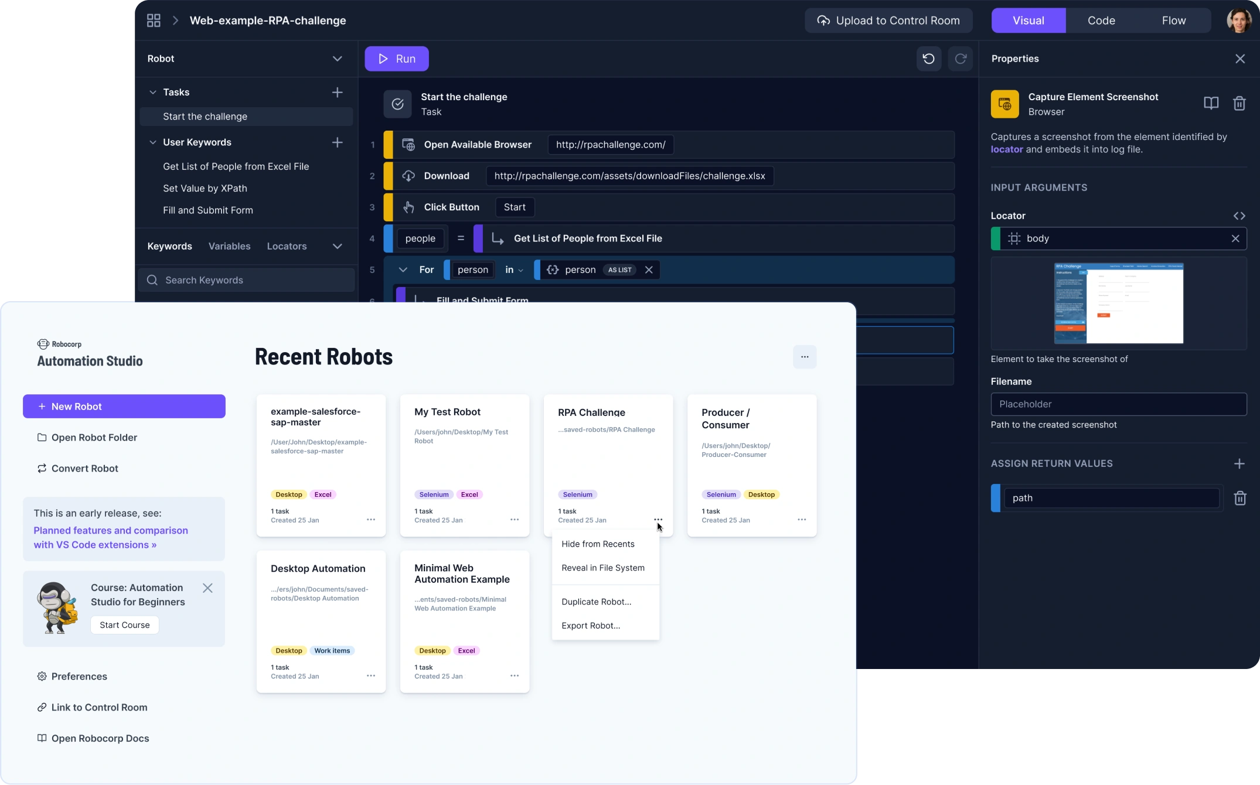
Task: Click the Filename input field
Action: (x=1118, y=404)
